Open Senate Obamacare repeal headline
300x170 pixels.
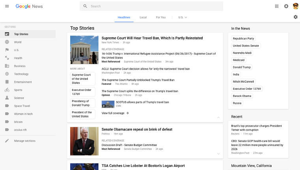click(x=137, y=129)
